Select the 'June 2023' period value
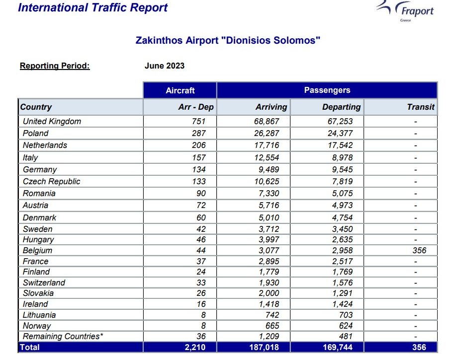 click(x=165, y=66)
